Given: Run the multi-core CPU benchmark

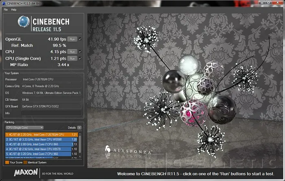Looking at the screenshot, I should coord(72,52).
